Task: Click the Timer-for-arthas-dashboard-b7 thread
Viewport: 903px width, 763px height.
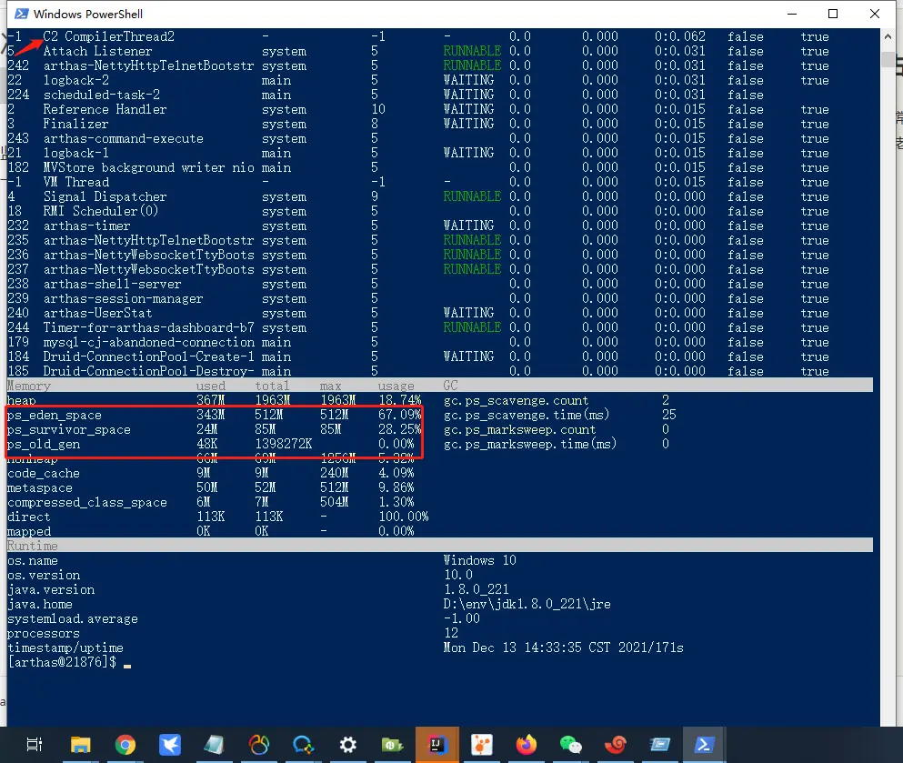Action: click(x=148, y=327)
